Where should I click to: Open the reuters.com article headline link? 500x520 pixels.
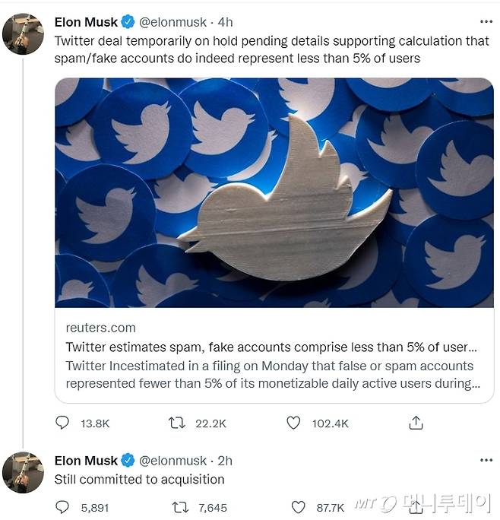click(271, 347)
